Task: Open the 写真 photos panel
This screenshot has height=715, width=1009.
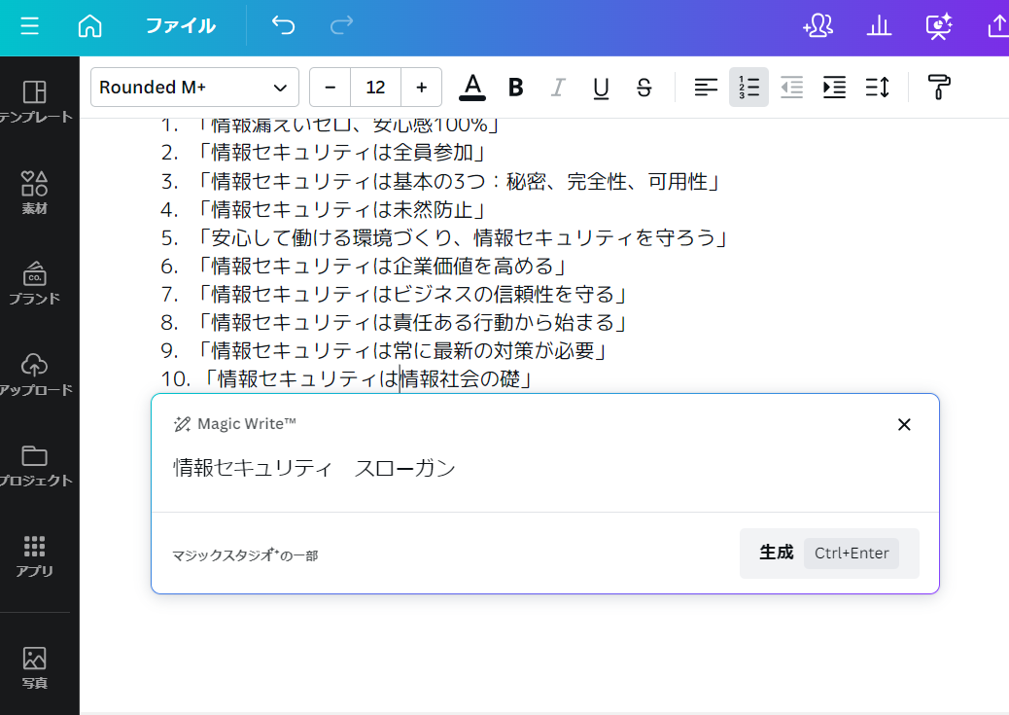Action: pyautogui.click(x=35, y=668)
